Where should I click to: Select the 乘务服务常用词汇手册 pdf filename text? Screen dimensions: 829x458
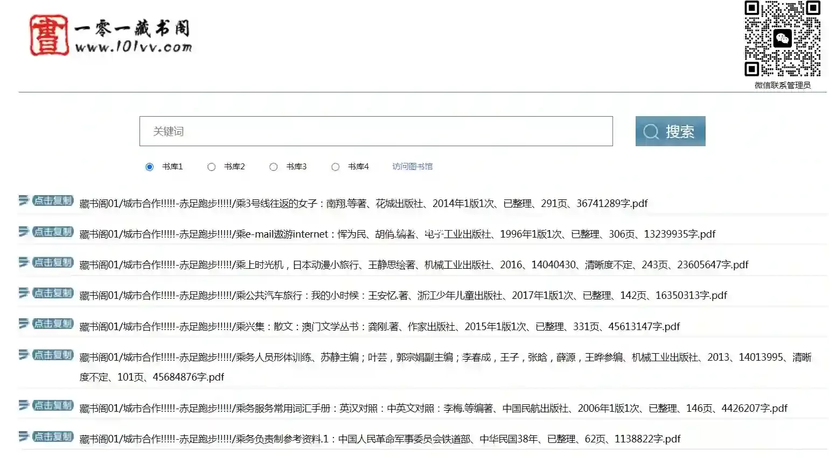coord(433,408)
